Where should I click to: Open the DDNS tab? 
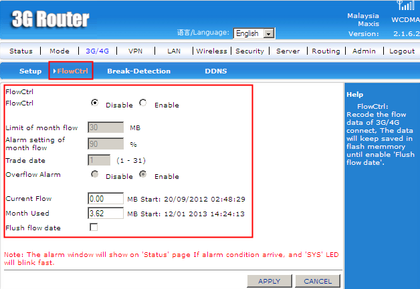coord(215,71)
